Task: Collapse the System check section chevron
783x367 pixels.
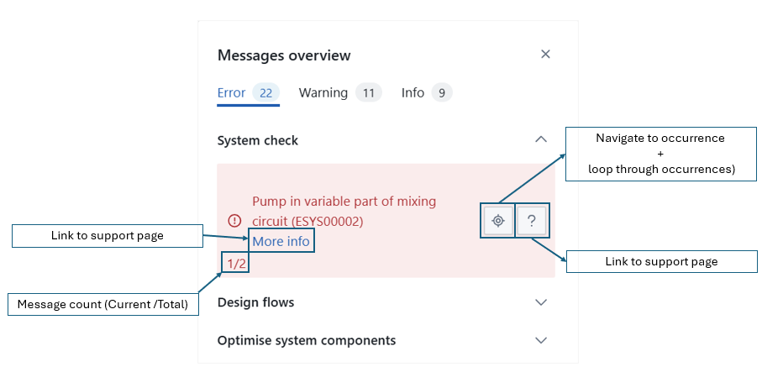Action: pos(541,140)
